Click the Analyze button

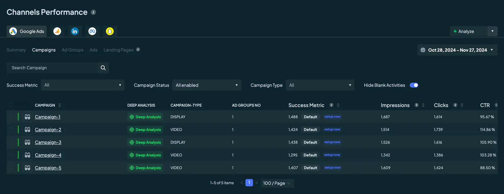[469, 31]
